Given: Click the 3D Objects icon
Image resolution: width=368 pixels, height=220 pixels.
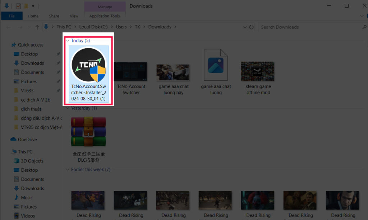Looking at the screenshot, I should click(x=17, y=161).
